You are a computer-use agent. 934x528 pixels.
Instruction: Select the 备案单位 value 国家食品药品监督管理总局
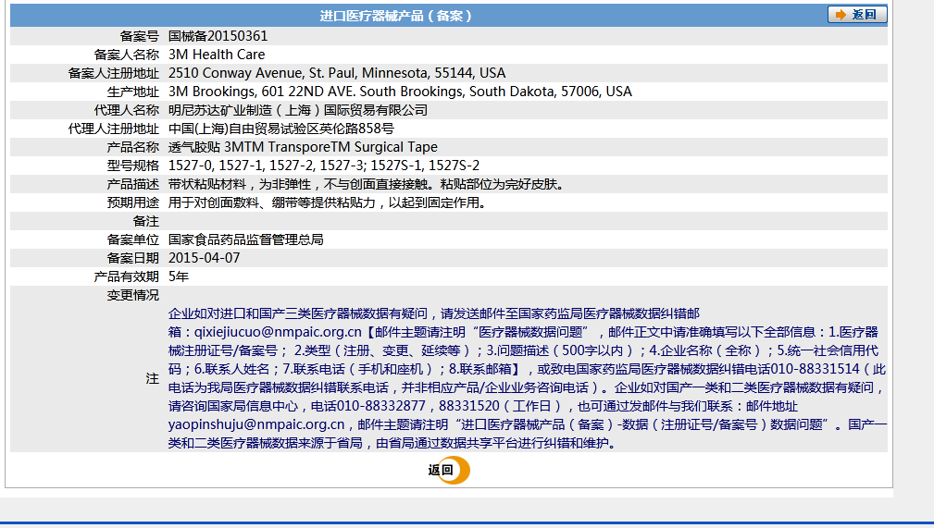(246, 239)
